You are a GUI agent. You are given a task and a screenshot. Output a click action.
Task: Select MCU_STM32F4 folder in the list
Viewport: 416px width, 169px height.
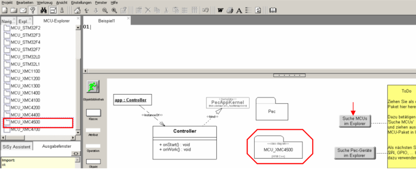click(x=25, y=42)
